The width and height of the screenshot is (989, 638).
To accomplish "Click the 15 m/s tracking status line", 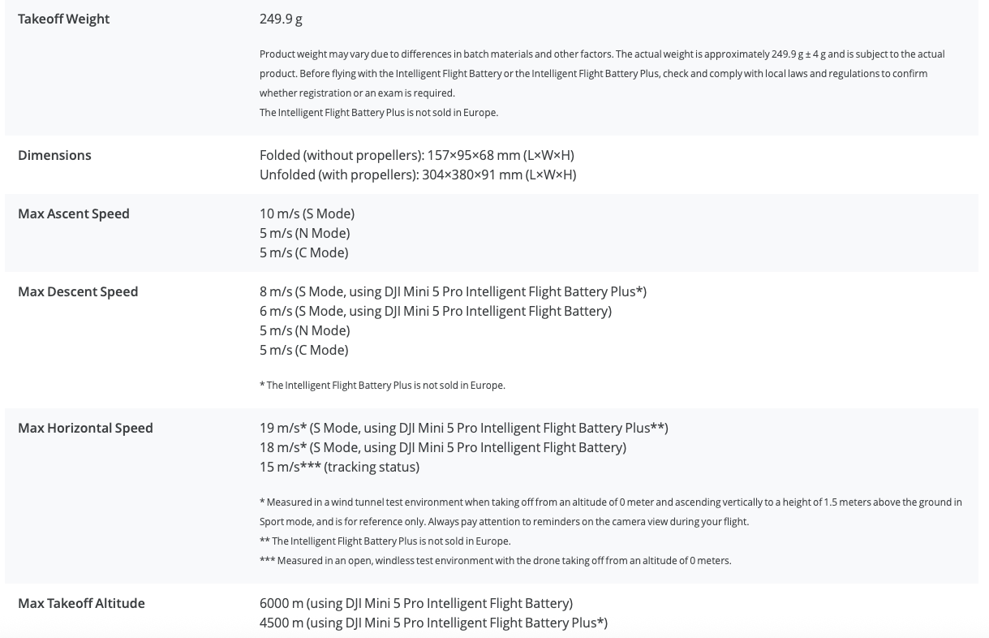I will click(x=339, y=467).
